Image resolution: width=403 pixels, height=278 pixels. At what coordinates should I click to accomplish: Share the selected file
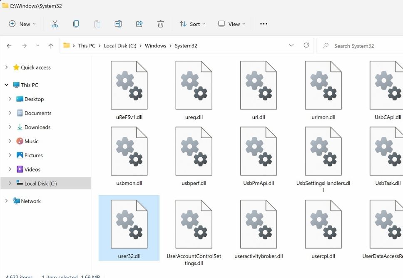pos(139,24)
